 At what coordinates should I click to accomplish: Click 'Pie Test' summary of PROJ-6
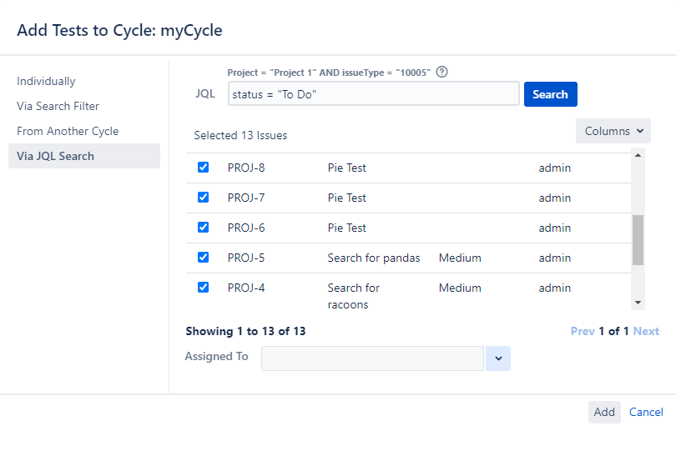(346, 228)
